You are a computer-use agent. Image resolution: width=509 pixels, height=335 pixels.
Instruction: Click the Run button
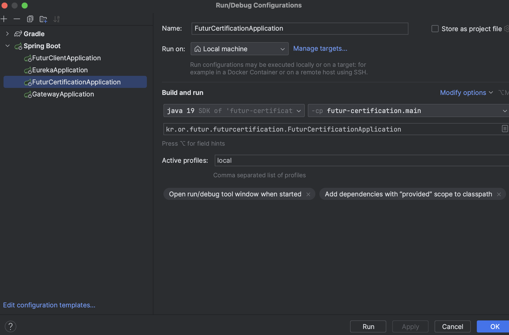click(368, 326)
